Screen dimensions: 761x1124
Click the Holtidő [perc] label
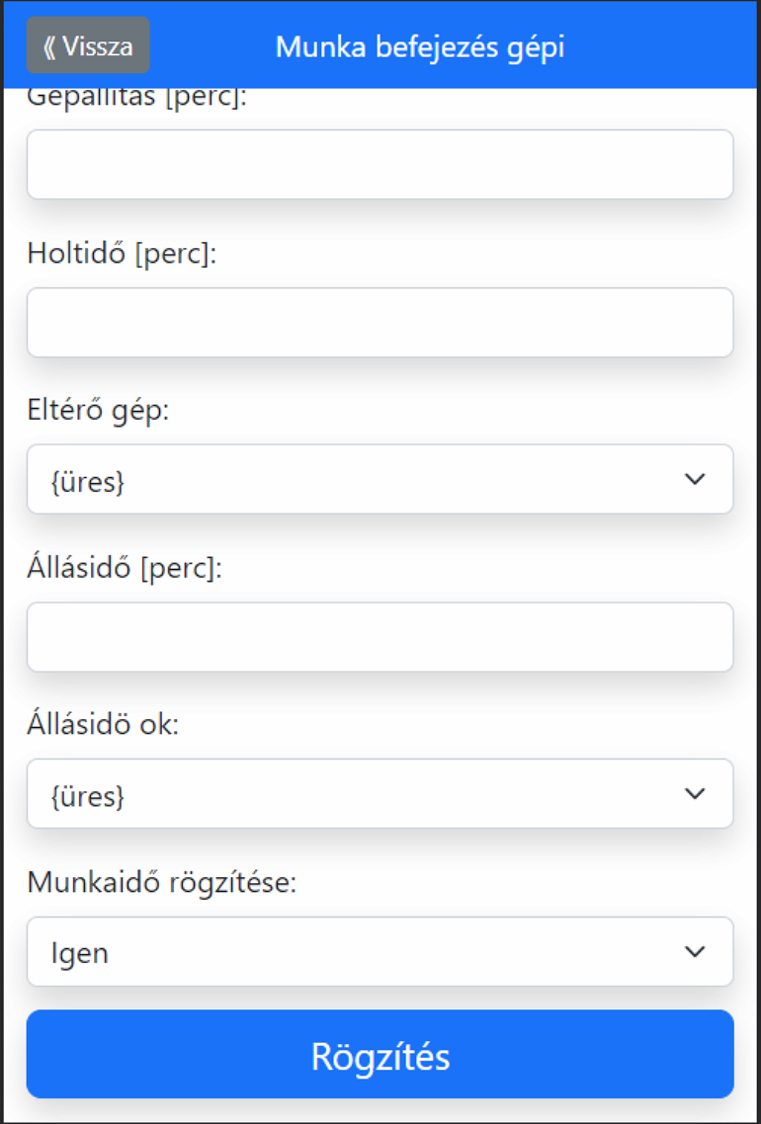pos(122,254)
